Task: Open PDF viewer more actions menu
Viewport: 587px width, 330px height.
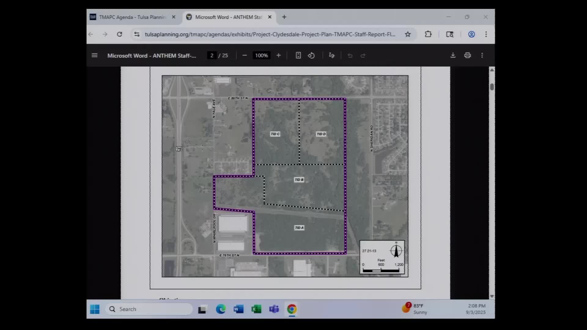Action: point(482,55)
